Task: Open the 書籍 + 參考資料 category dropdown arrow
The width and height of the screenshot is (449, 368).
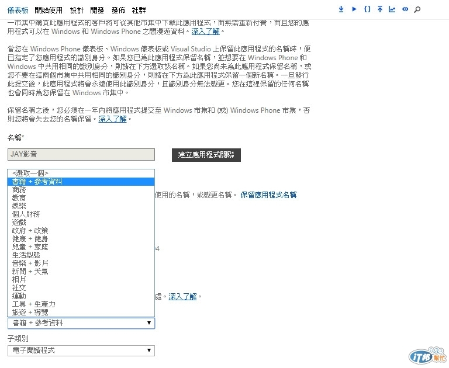Action: tap(149, 323)
